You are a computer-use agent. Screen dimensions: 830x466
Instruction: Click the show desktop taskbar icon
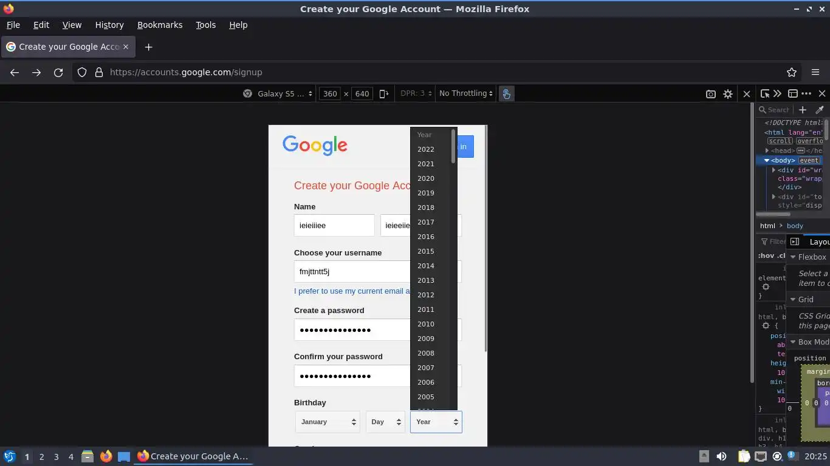coord(124,456)
